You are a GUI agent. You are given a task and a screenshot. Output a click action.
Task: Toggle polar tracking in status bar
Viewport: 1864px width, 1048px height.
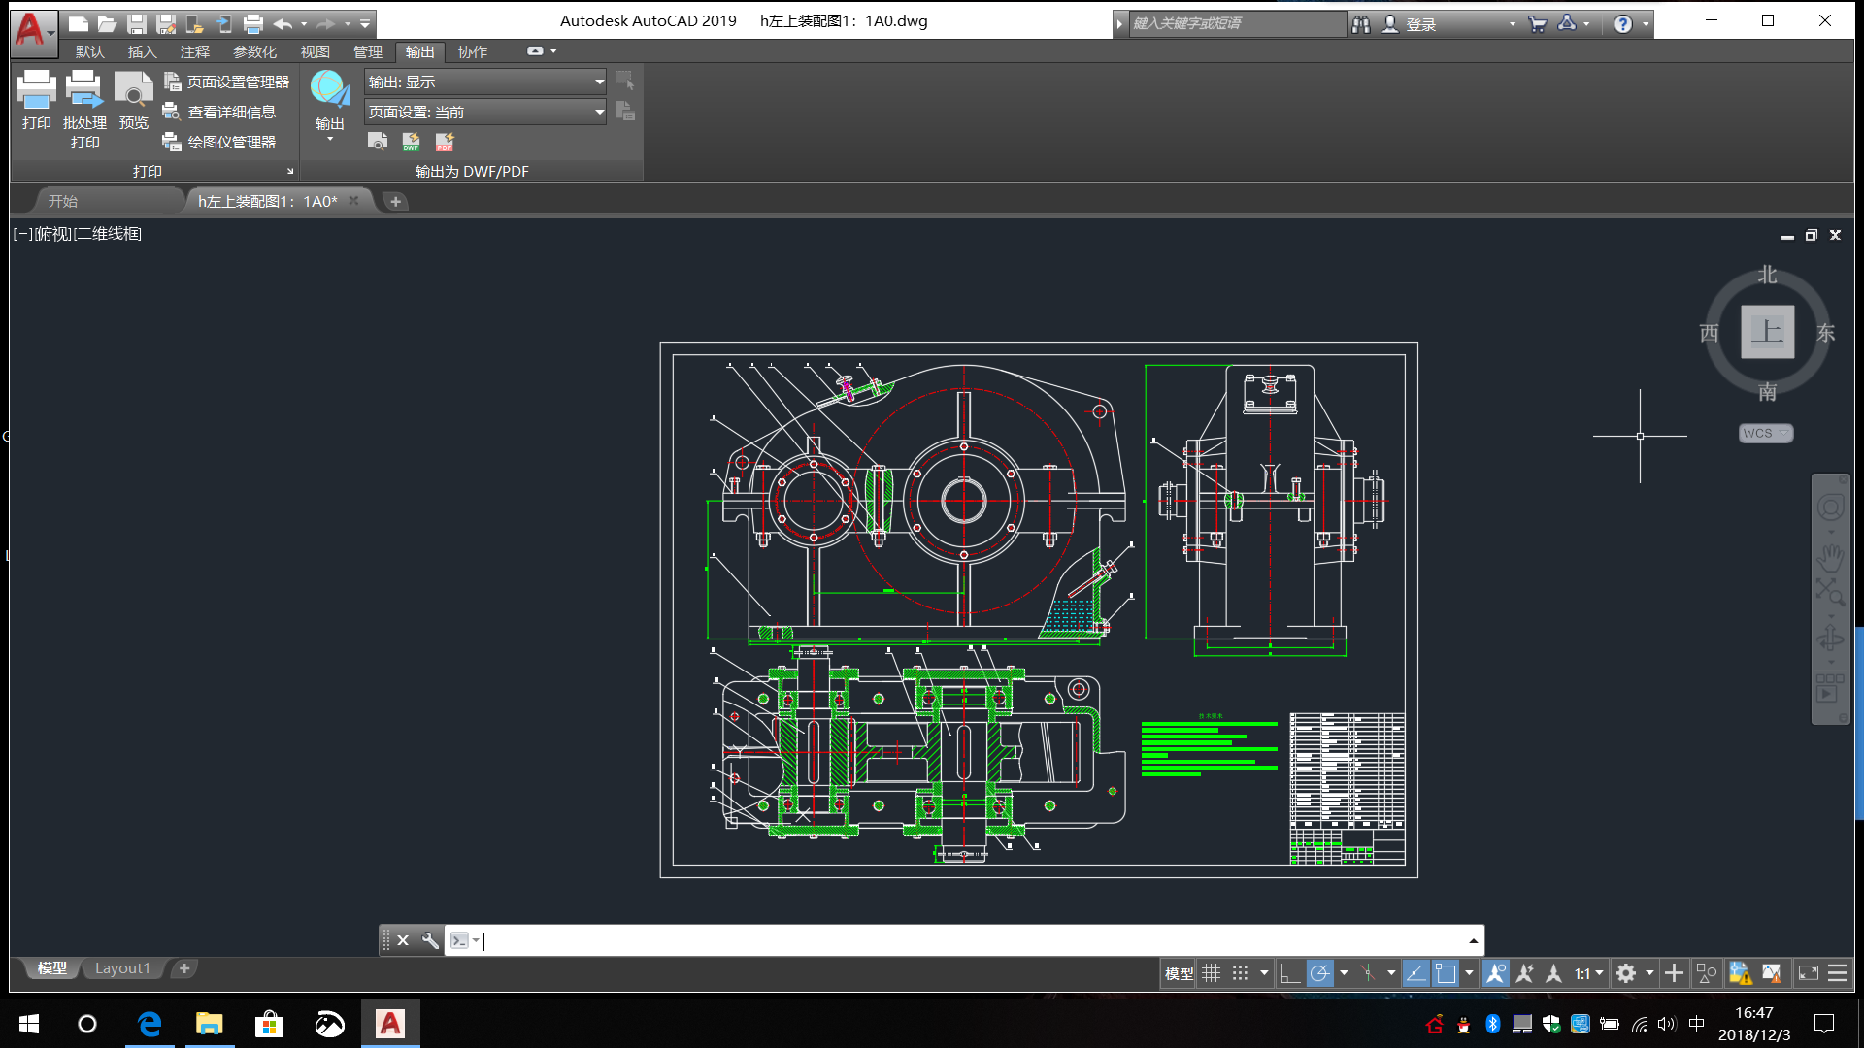coord(1319,973)
